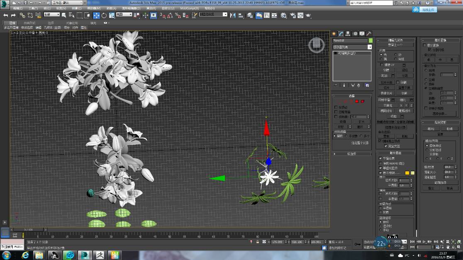Open the Utilities hammer panel tab
The image size is (463, 260).
click(x=368, y=34)
